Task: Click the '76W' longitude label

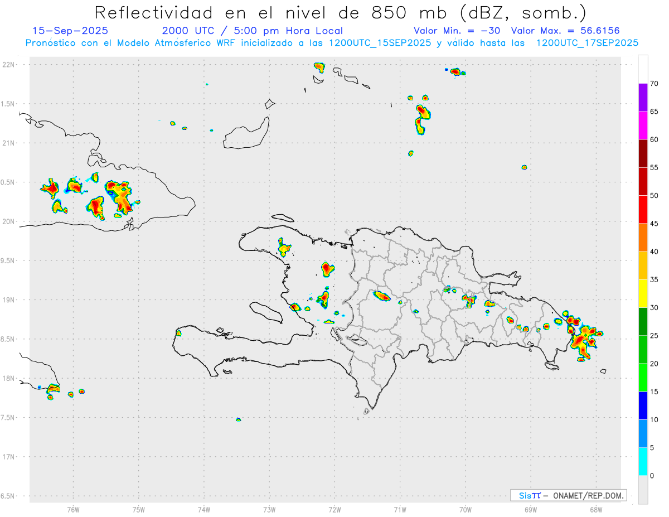Action: point(73,510)
